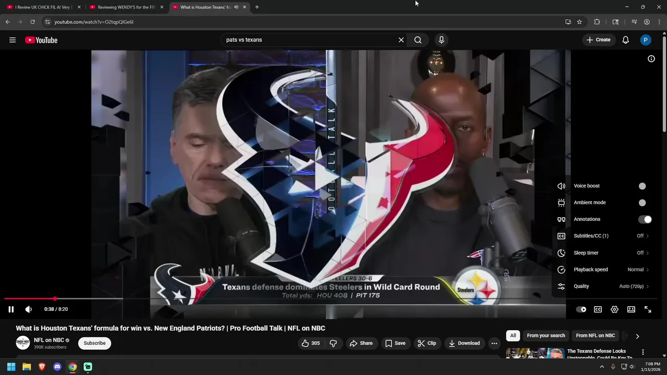Close the player settings gear menu

(x=614, y=309)
